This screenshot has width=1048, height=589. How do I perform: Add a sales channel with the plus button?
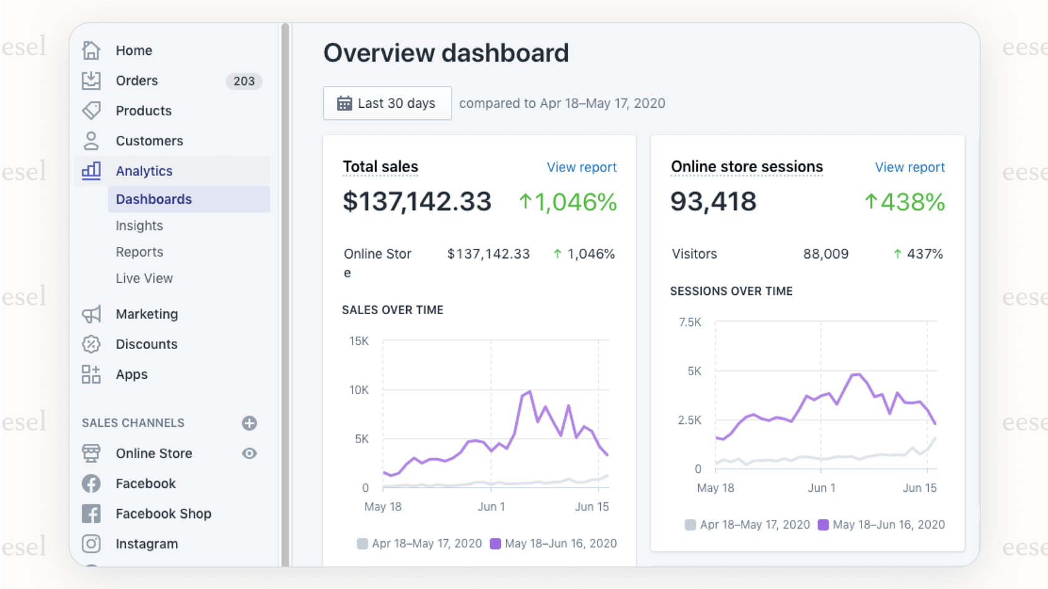pos(249,423)
